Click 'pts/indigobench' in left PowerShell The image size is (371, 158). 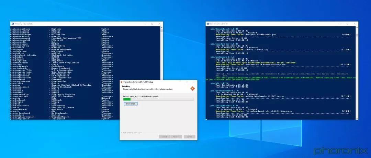20,119
